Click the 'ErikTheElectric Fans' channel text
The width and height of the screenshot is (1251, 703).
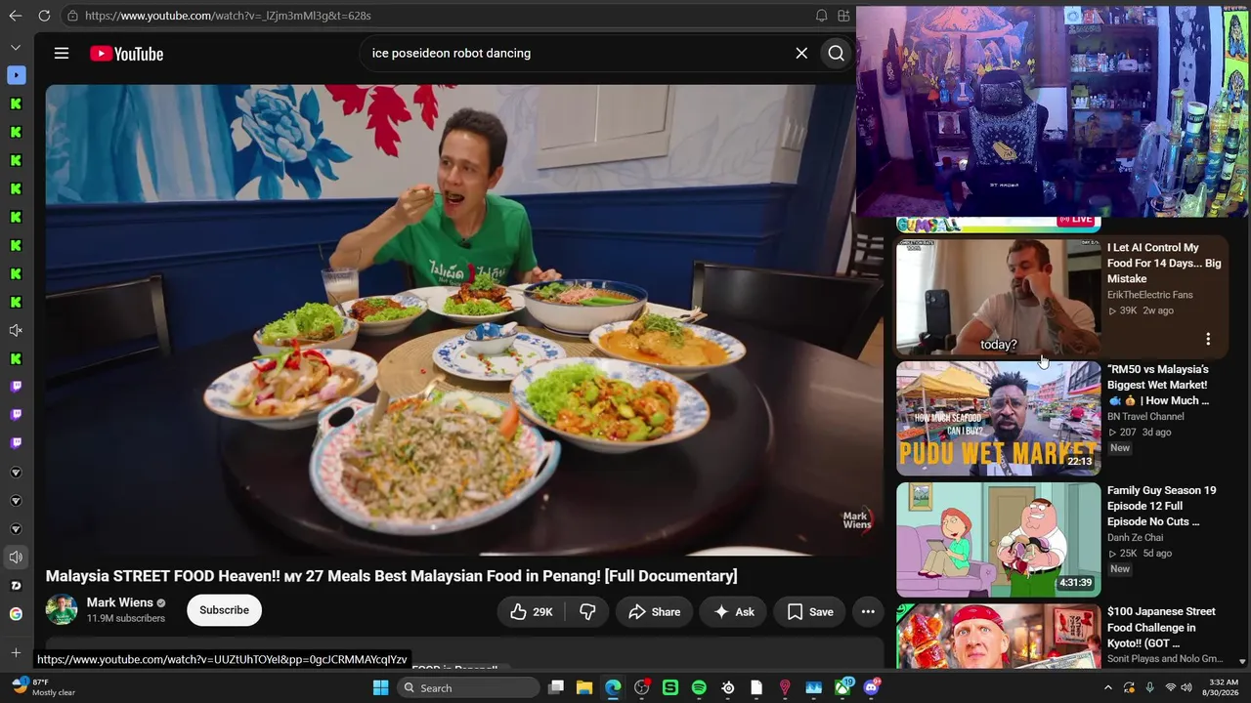[x=1150, y=295]
